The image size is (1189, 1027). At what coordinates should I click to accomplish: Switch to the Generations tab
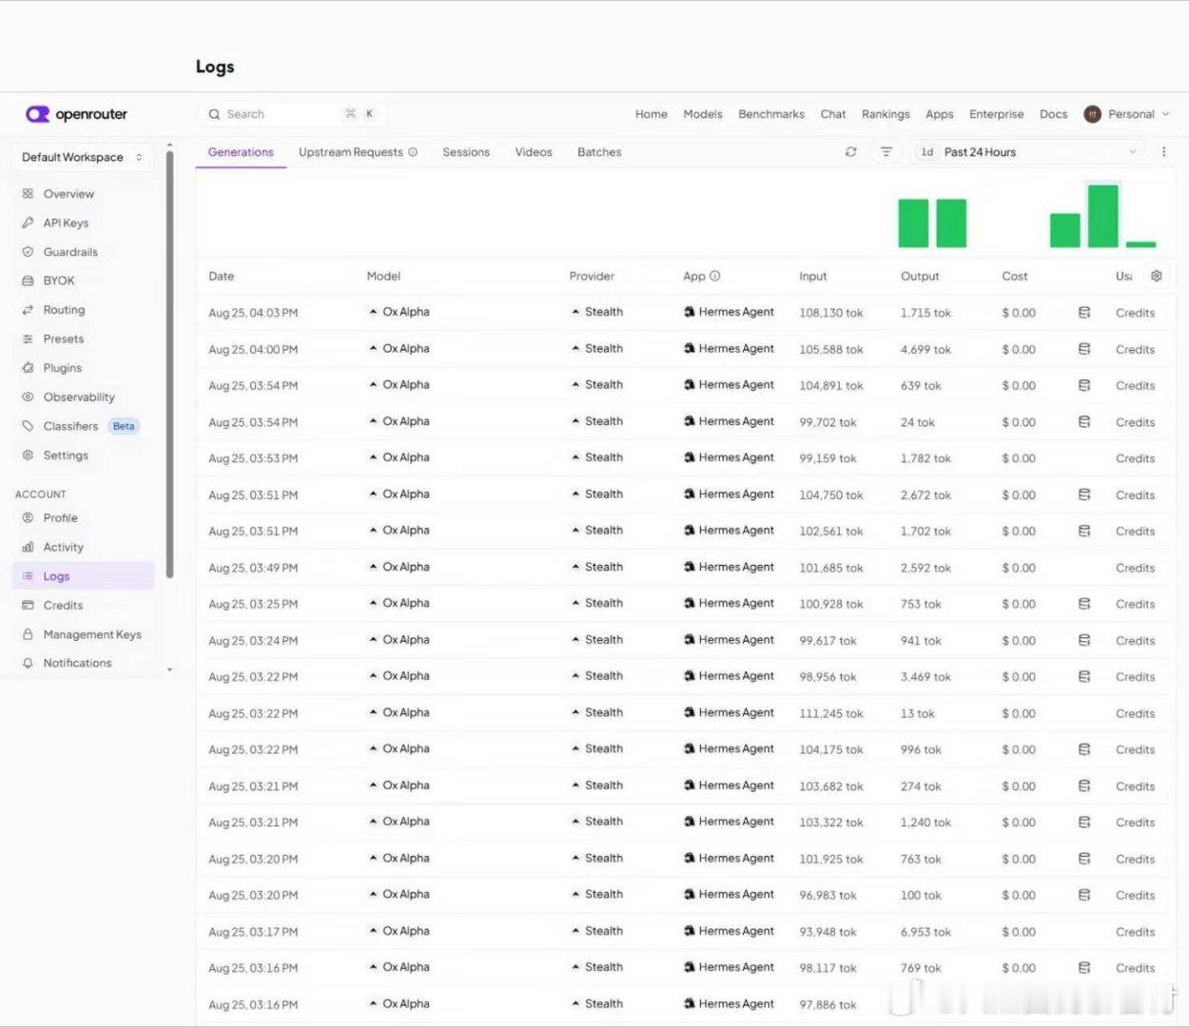pos(241,152)
